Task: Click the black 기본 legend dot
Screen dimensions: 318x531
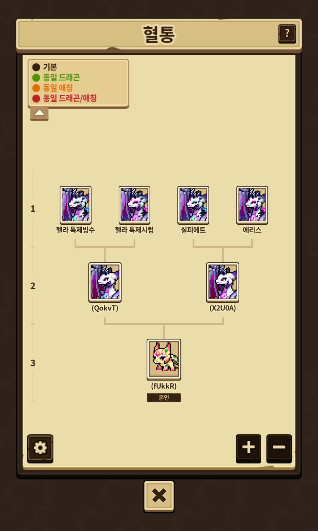Action: 36,67
